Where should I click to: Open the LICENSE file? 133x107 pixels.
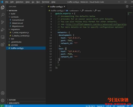coord(26,45)
